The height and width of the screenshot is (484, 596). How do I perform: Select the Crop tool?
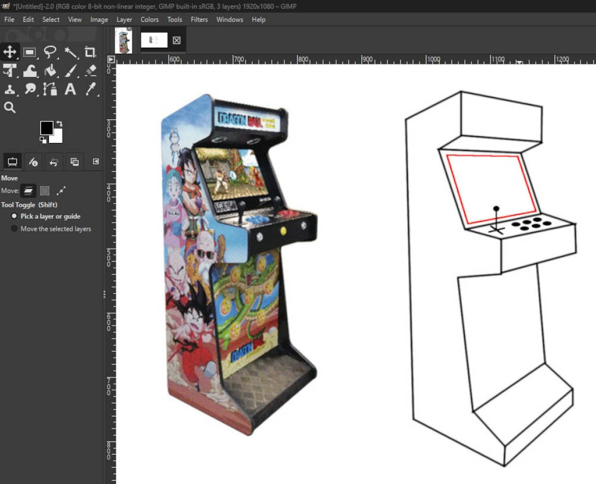click(91, 52)
